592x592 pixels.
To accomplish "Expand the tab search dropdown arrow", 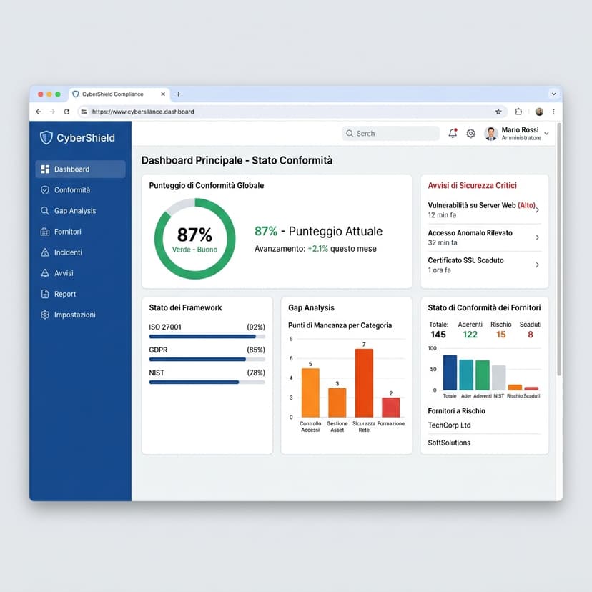I will tap(553, 94).
